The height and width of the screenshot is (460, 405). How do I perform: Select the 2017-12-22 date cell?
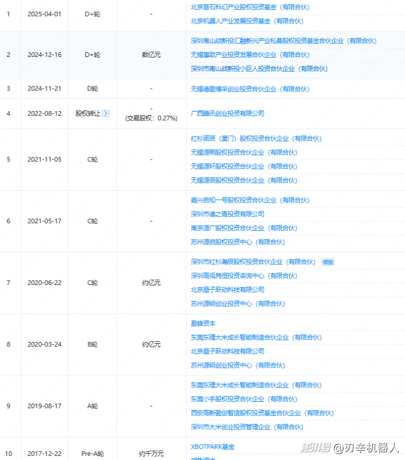(x=45, y=454)
